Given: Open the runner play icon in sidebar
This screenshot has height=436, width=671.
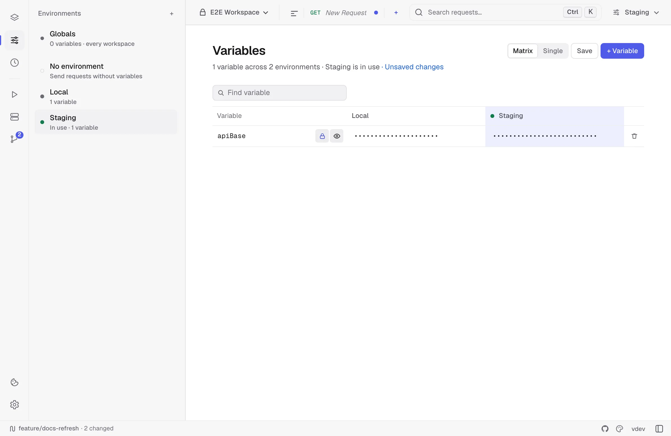Looking at the screenshot, I should 14,94.
